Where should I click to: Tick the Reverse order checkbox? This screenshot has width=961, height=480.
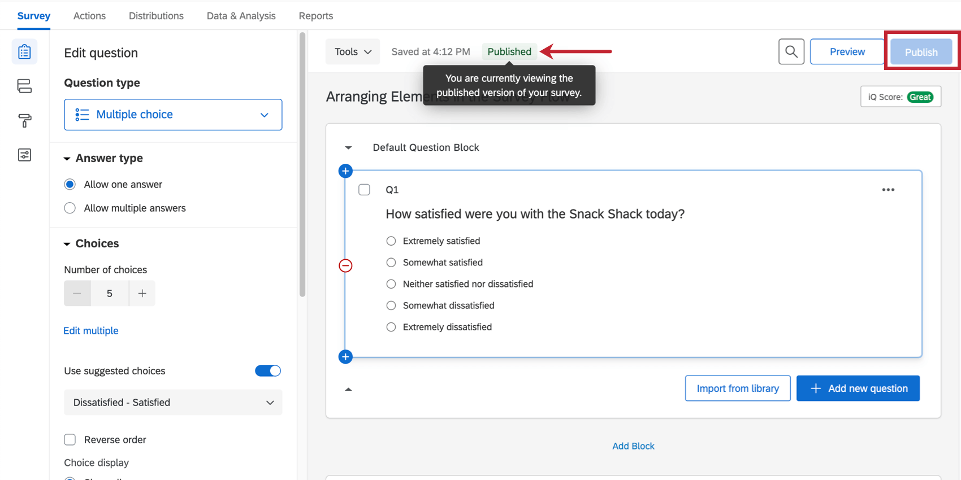point(70,440)
